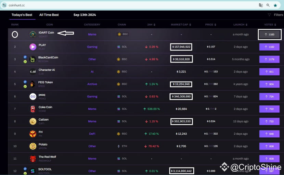Screen dimensions: 284x175
Task: Click the Sep 13th 2024 date label
Action: click(x=85, y=15)
